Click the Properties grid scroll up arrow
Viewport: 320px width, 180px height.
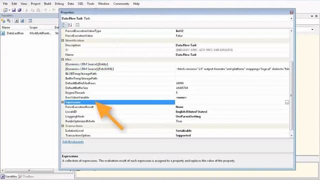coord(291,31)
